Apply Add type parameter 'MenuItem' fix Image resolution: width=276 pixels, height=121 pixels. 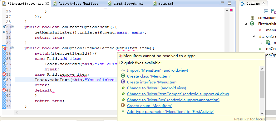pyautogui.click(x=170, y=112)
